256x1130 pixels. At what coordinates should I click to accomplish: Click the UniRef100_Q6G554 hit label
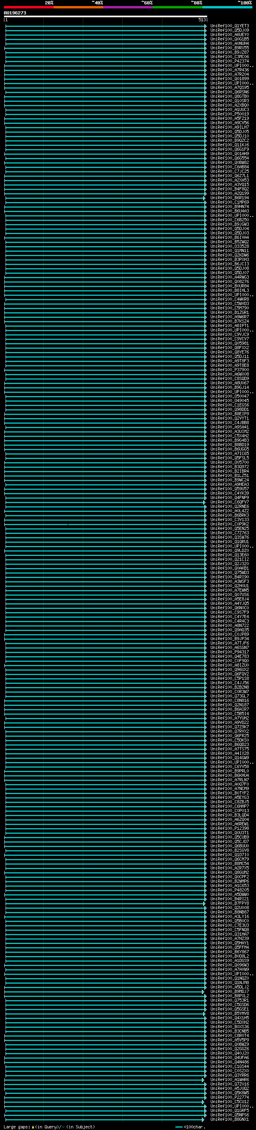230,158
